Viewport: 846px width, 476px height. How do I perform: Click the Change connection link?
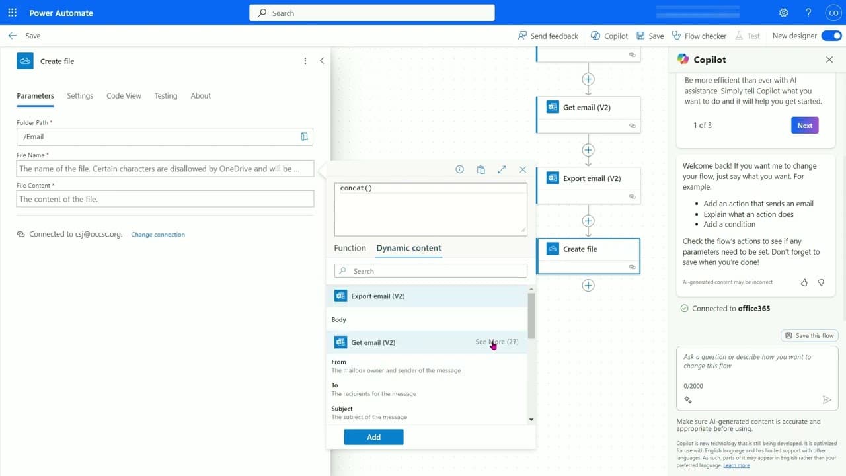point(158,235)
